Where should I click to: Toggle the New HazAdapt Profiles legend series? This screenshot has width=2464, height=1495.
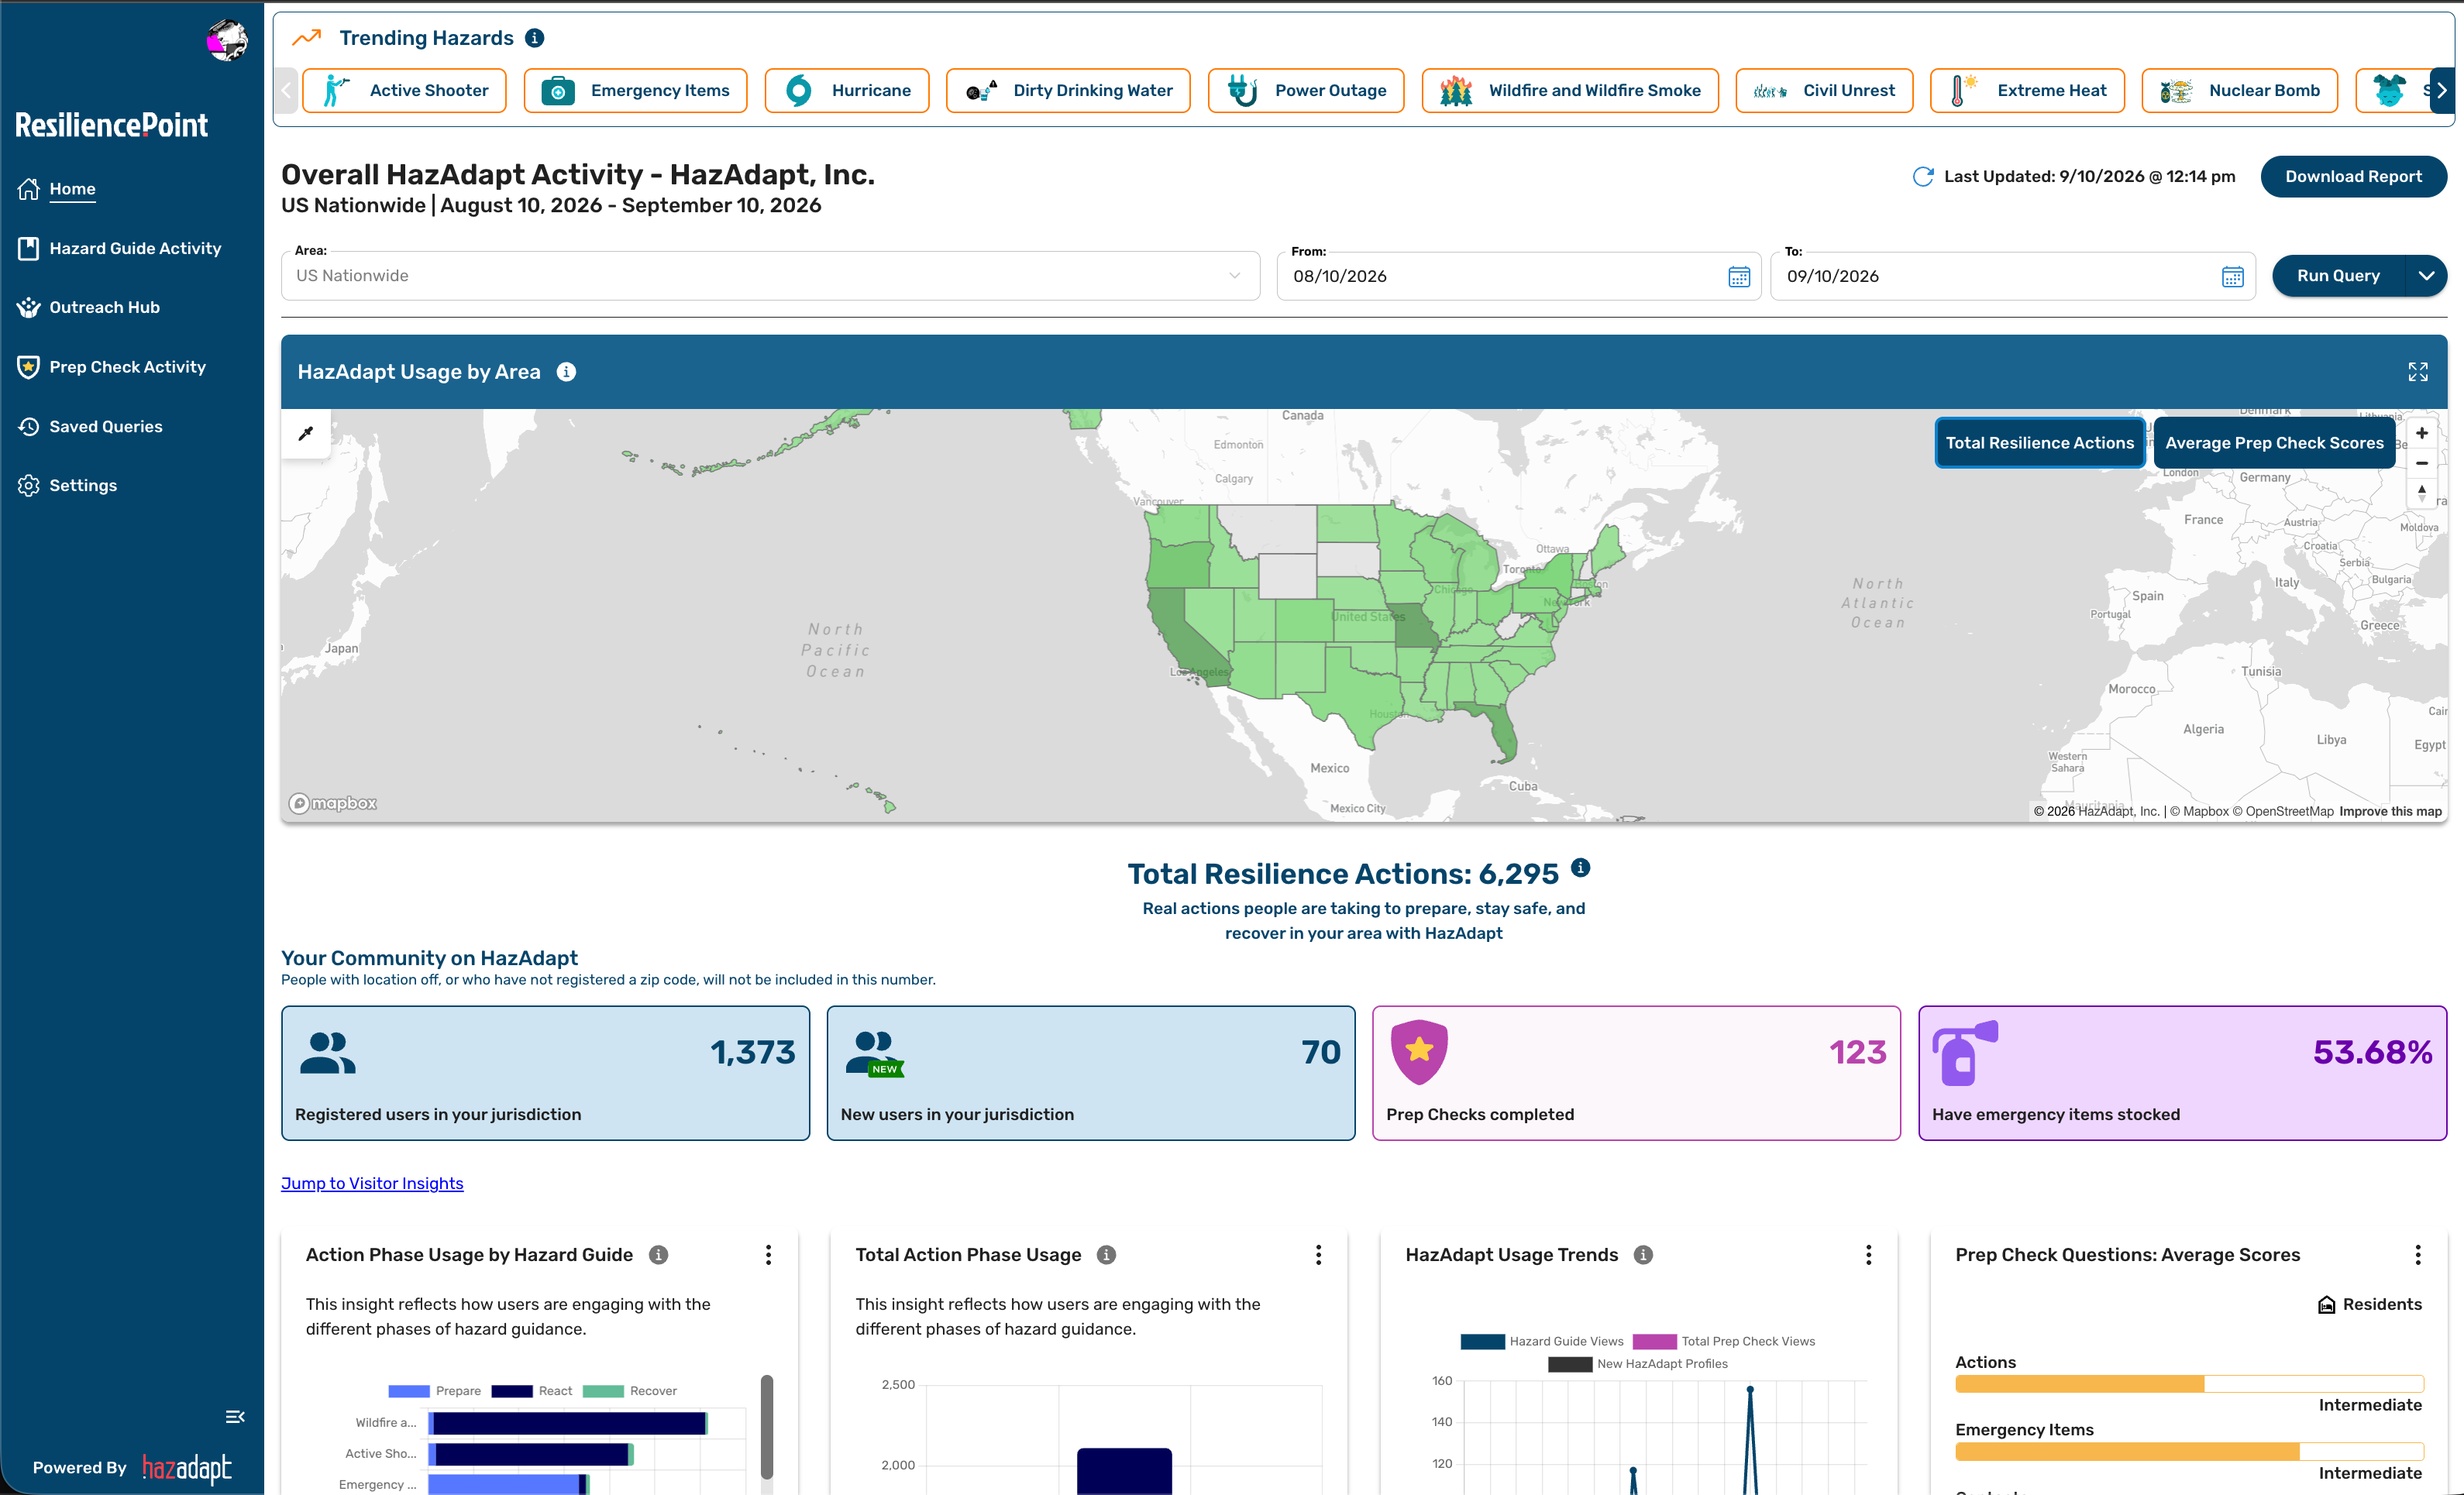[1638, 1364]
